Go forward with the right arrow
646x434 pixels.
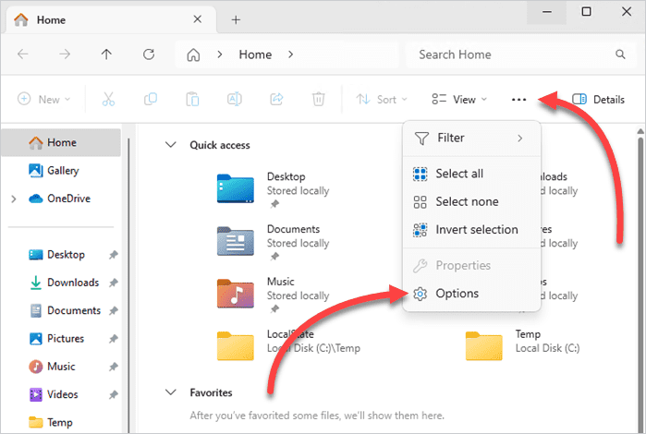tap(65, 54)
